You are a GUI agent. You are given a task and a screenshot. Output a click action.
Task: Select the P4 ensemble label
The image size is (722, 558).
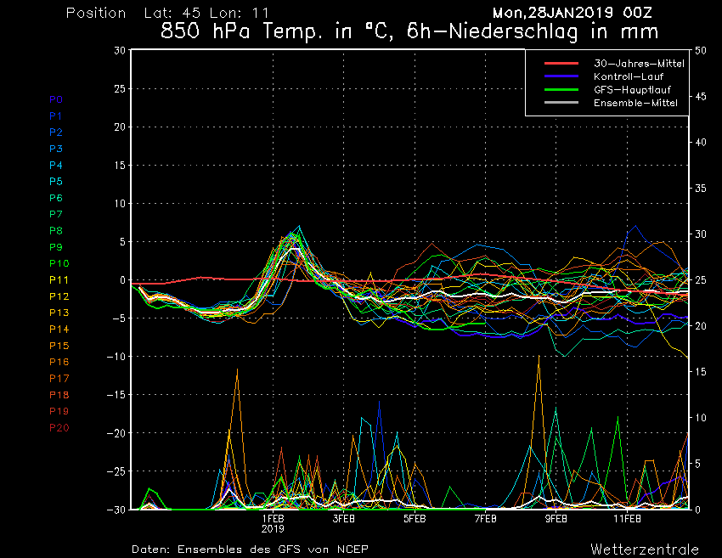pos(56,166)
